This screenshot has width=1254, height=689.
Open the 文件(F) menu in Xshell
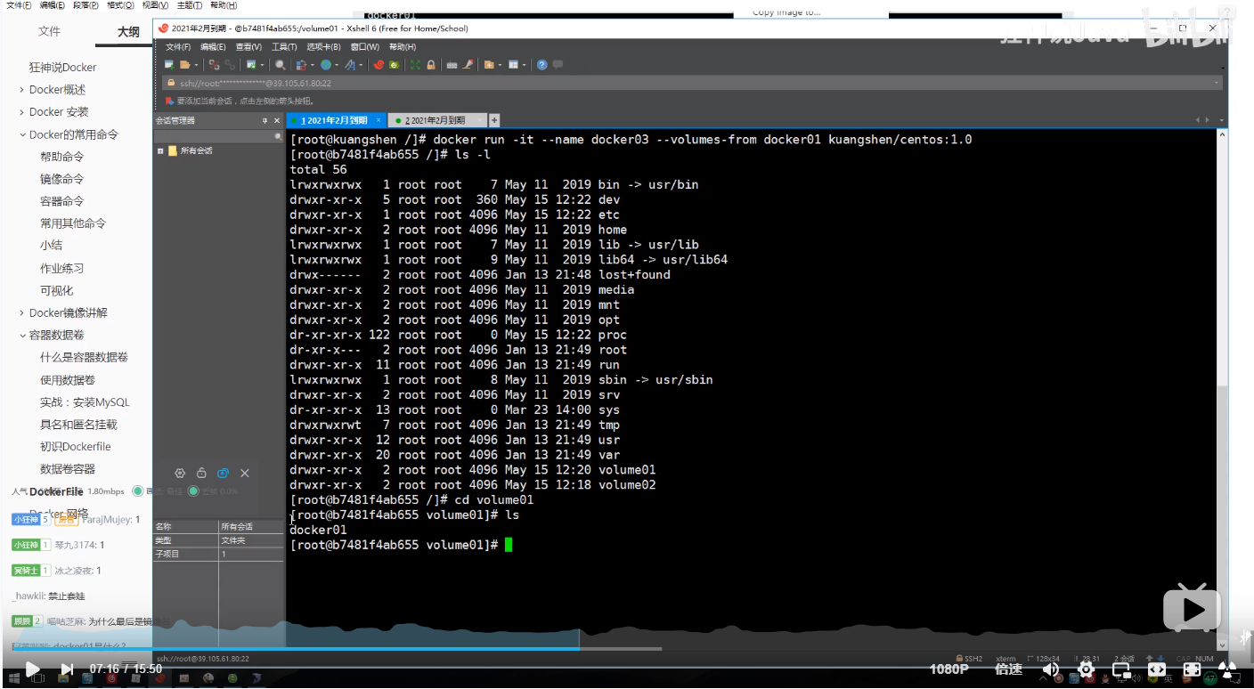pyautogui.click(x=178, y=47)
